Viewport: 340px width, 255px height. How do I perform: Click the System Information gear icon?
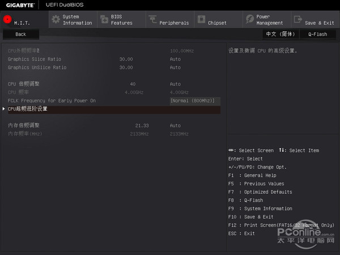[56, 19]
